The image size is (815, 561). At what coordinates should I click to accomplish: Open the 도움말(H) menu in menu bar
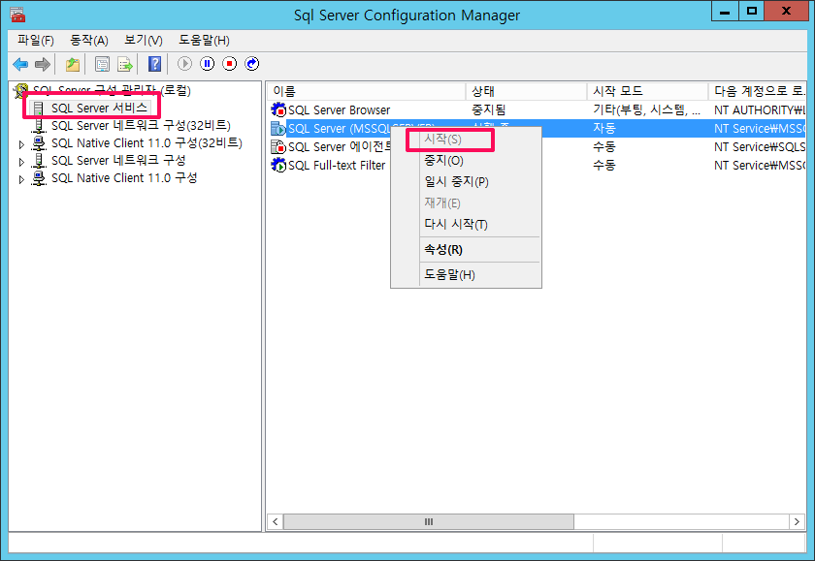point(204,40)
